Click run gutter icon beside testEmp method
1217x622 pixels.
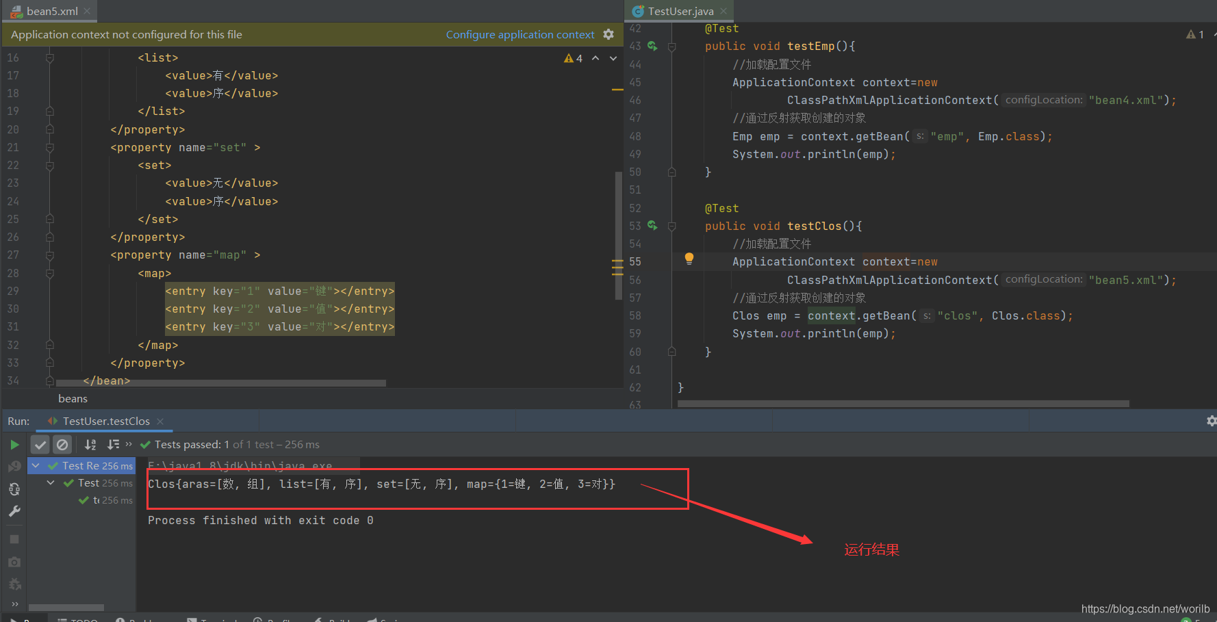click(652, 46)
